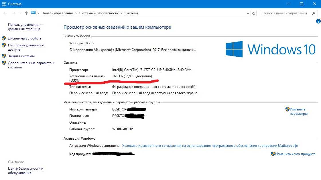Click the 16,0 ГБ installed memory value
Viewport: 321px width, 180px height.
point(132,76)
